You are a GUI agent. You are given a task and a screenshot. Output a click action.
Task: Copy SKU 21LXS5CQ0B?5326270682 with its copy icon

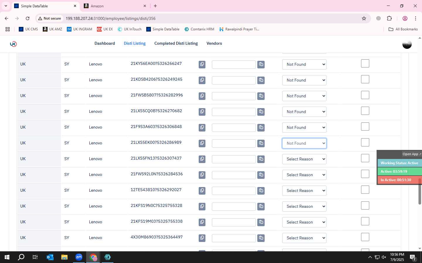tap(202, 112)
